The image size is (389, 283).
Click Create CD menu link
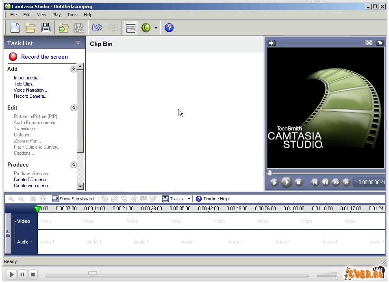31,180
